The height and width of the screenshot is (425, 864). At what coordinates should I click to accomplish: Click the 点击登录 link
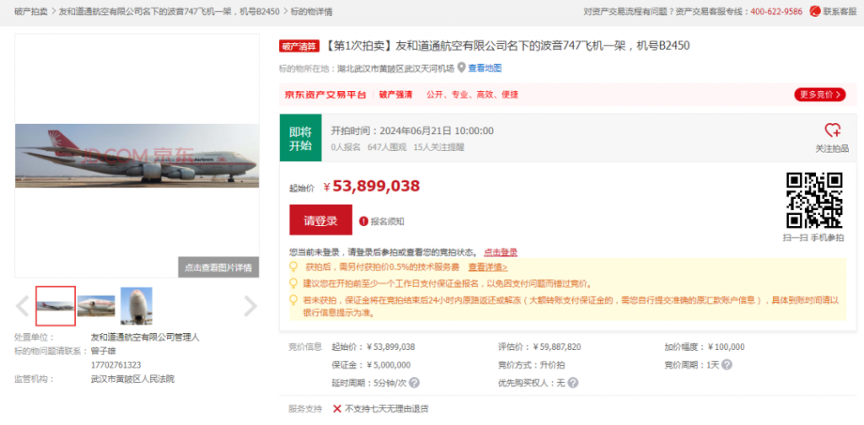(500, 252)
